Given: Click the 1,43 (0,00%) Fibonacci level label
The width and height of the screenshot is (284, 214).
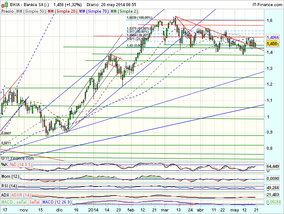Looking at the screenshot, I should pyautogui.click(x=135, y=45).
